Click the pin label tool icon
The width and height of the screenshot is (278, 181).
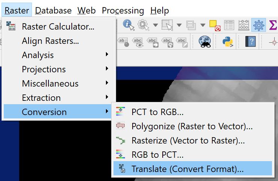click(123, 42)
